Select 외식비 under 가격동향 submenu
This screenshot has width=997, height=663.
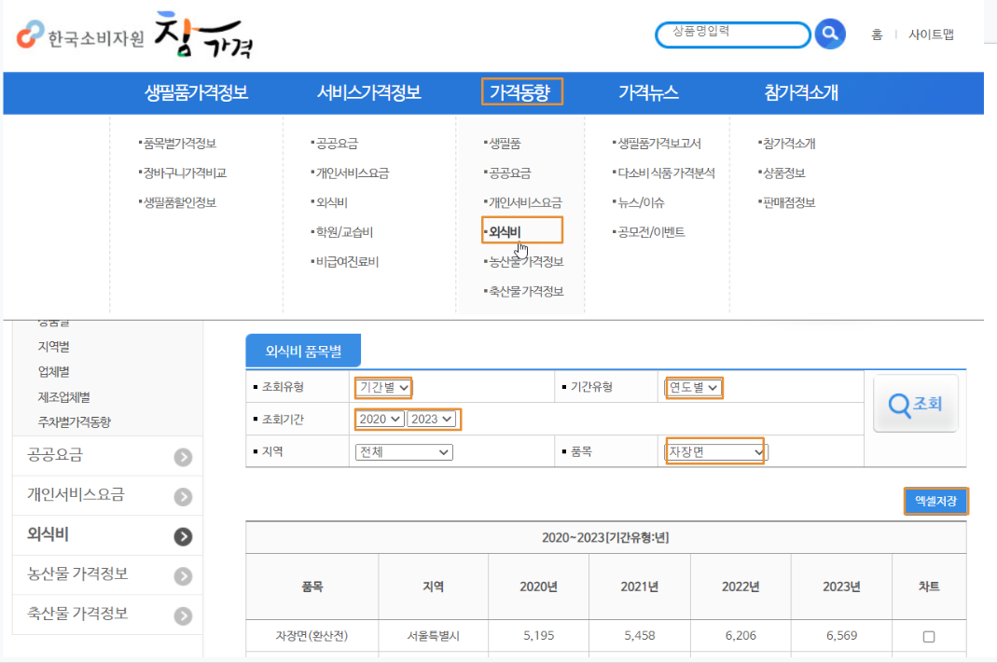coord(505,232)
